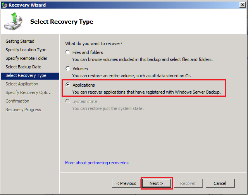Go to the Getting Started step
This screenshot has height=195, width=248.
point(20,41)
